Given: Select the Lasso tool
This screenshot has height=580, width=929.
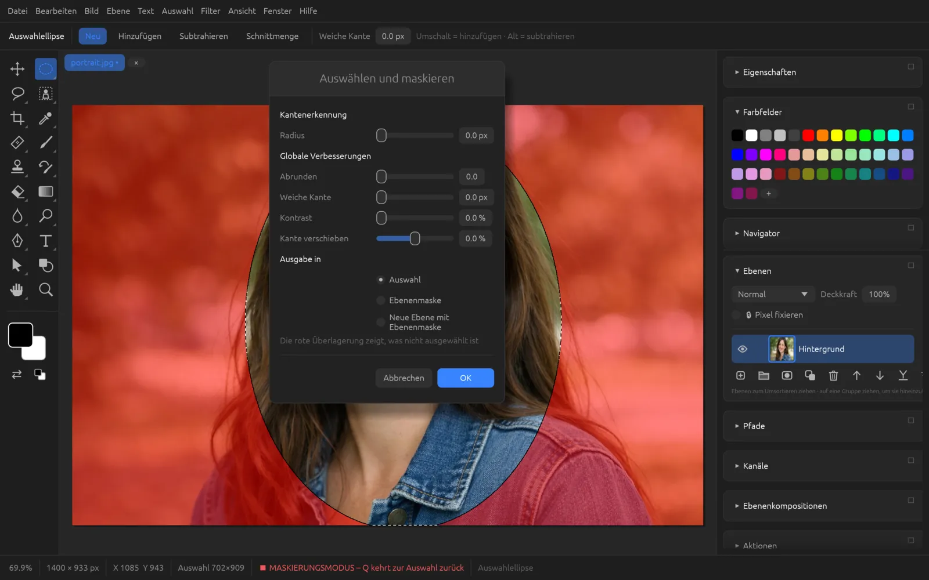Looking at the screenshot, I should [x=17, y=93].
